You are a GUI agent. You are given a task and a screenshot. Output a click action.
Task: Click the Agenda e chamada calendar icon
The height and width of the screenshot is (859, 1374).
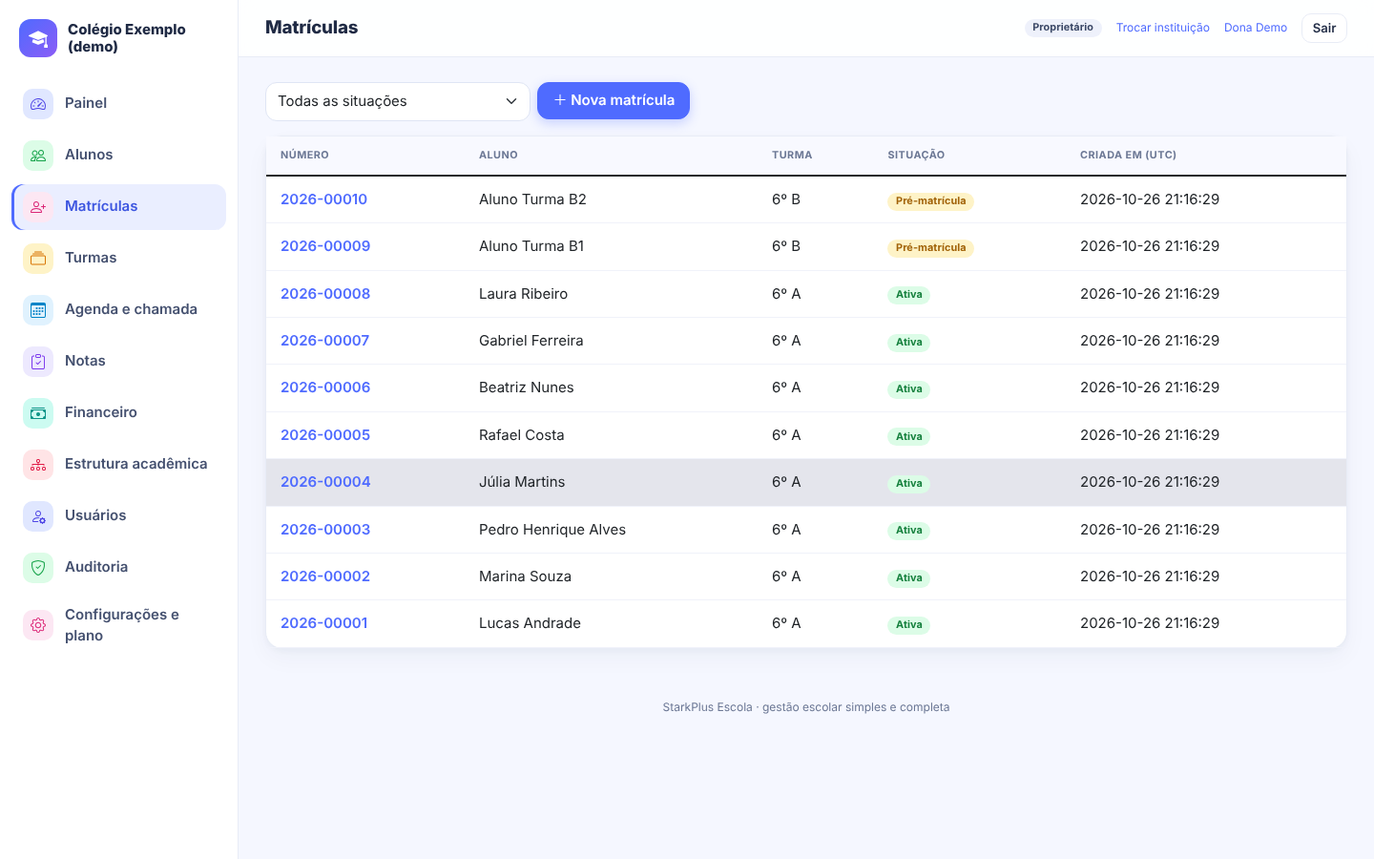[x=38, y=309]
